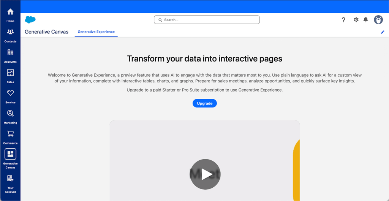Click the Salesforce cloud logo
Screen dimensions: 389x201
tap(30, 20)
